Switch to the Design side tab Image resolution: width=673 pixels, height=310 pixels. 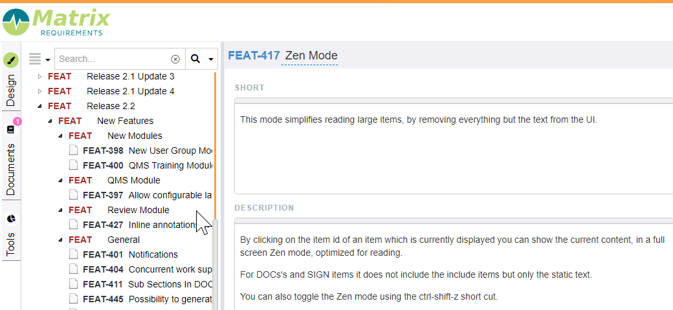[x=11, y=90]
